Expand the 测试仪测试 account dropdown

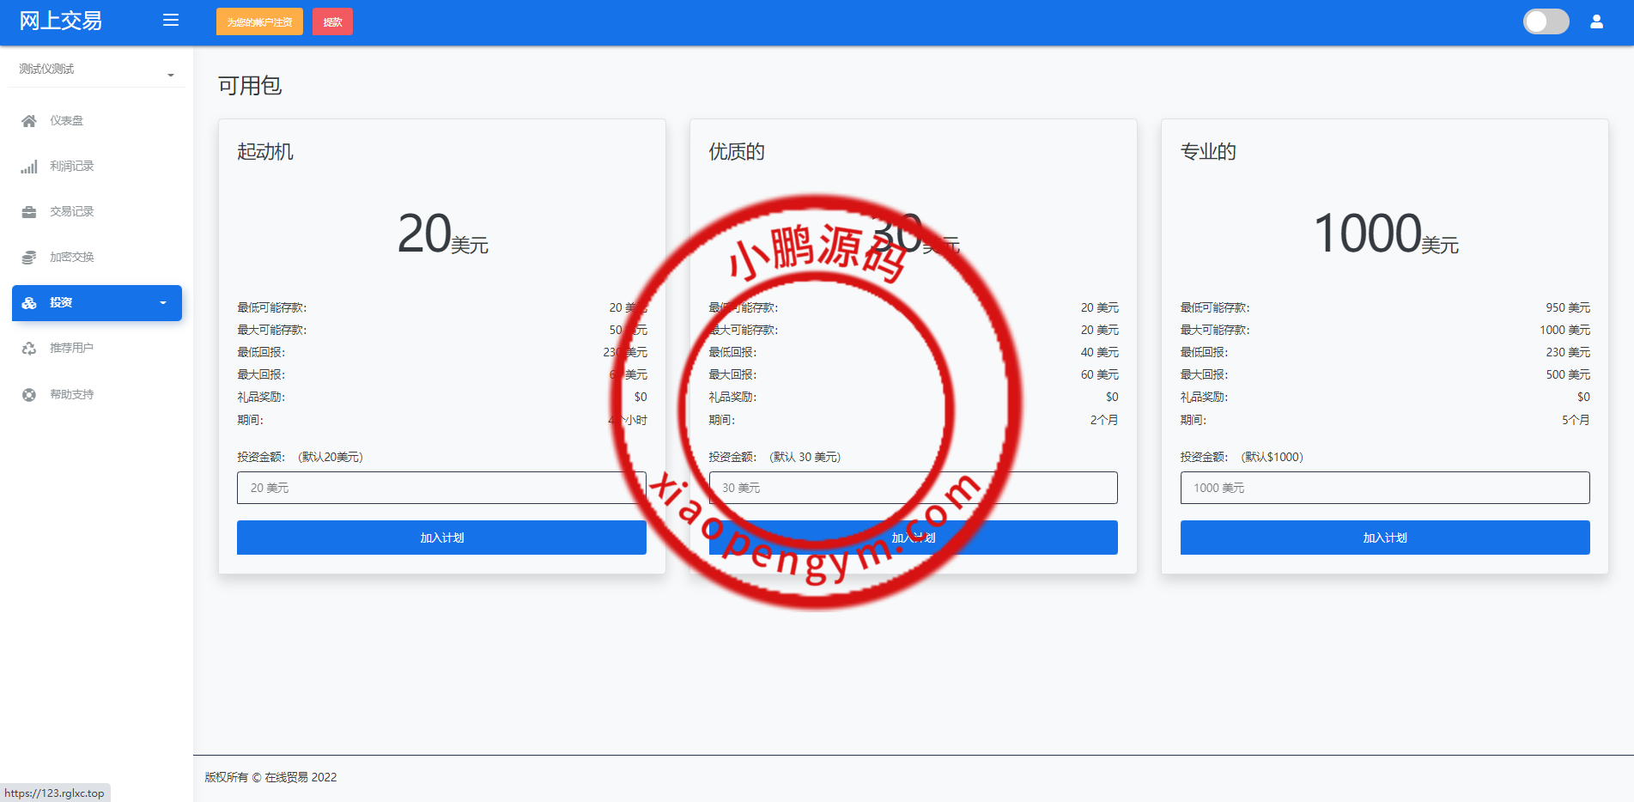pos(96,70)
